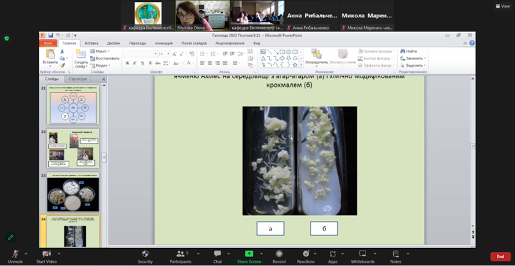Toggle strikethrough formatting
The width and height of the screenshot is (515, 266).
pyautogui.click(x=158, y=63)
